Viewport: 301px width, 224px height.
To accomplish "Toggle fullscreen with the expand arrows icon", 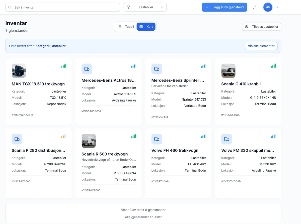I will [x=254, y=7].
